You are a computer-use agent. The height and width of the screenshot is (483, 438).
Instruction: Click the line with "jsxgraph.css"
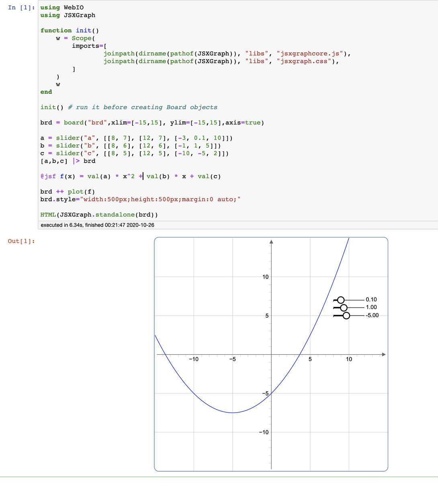pyautogui.click(x=221, y=61)
